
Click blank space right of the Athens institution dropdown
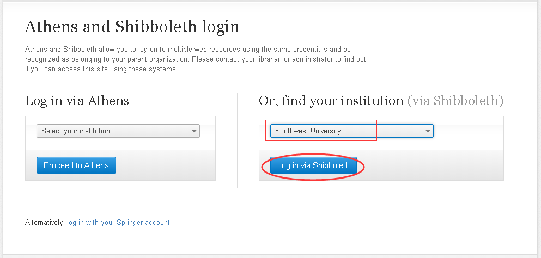click(x=208, y=131)
